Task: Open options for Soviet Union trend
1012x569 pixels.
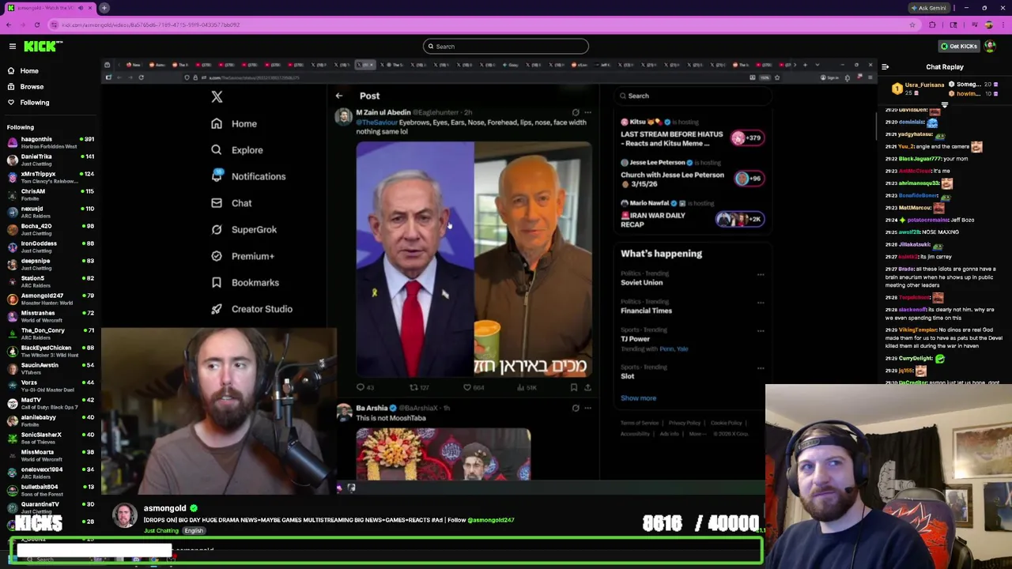Action: coord(761,274)
